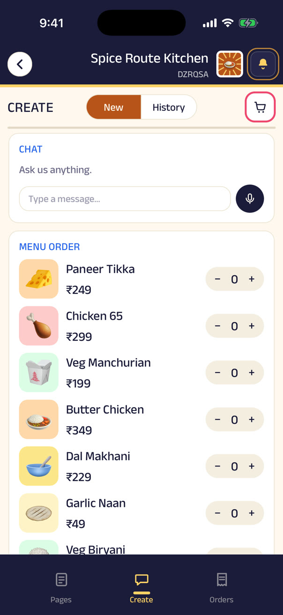Screen dimensions: 283x615
Task: Tap the Paneer Tikka cheese image
Action: point(39,279)
